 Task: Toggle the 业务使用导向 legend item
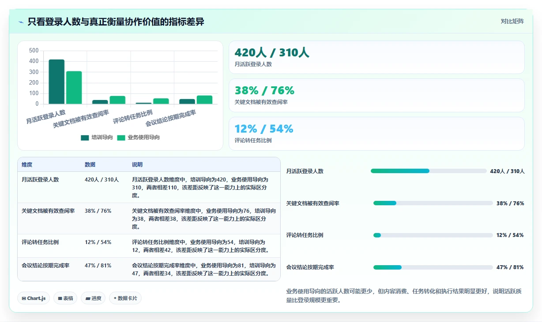(x=138, y=137)
